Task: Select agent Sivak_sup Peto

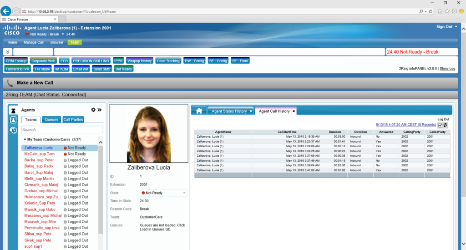Action: pos(38,240)
